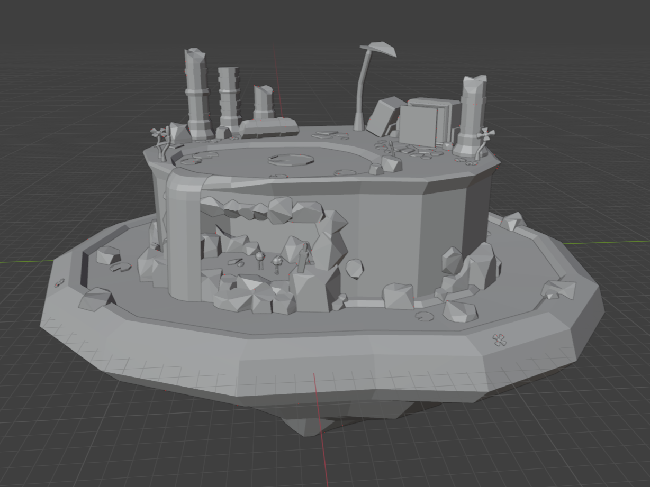650x487 pixels.
Task: Select the broken pillar at the rooftop's right edge
Action: tap(471, 116)
